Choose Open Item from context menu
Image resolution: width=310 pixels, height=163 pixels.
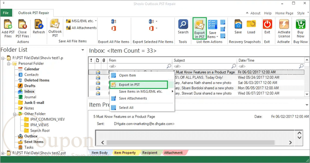point(142,75)
